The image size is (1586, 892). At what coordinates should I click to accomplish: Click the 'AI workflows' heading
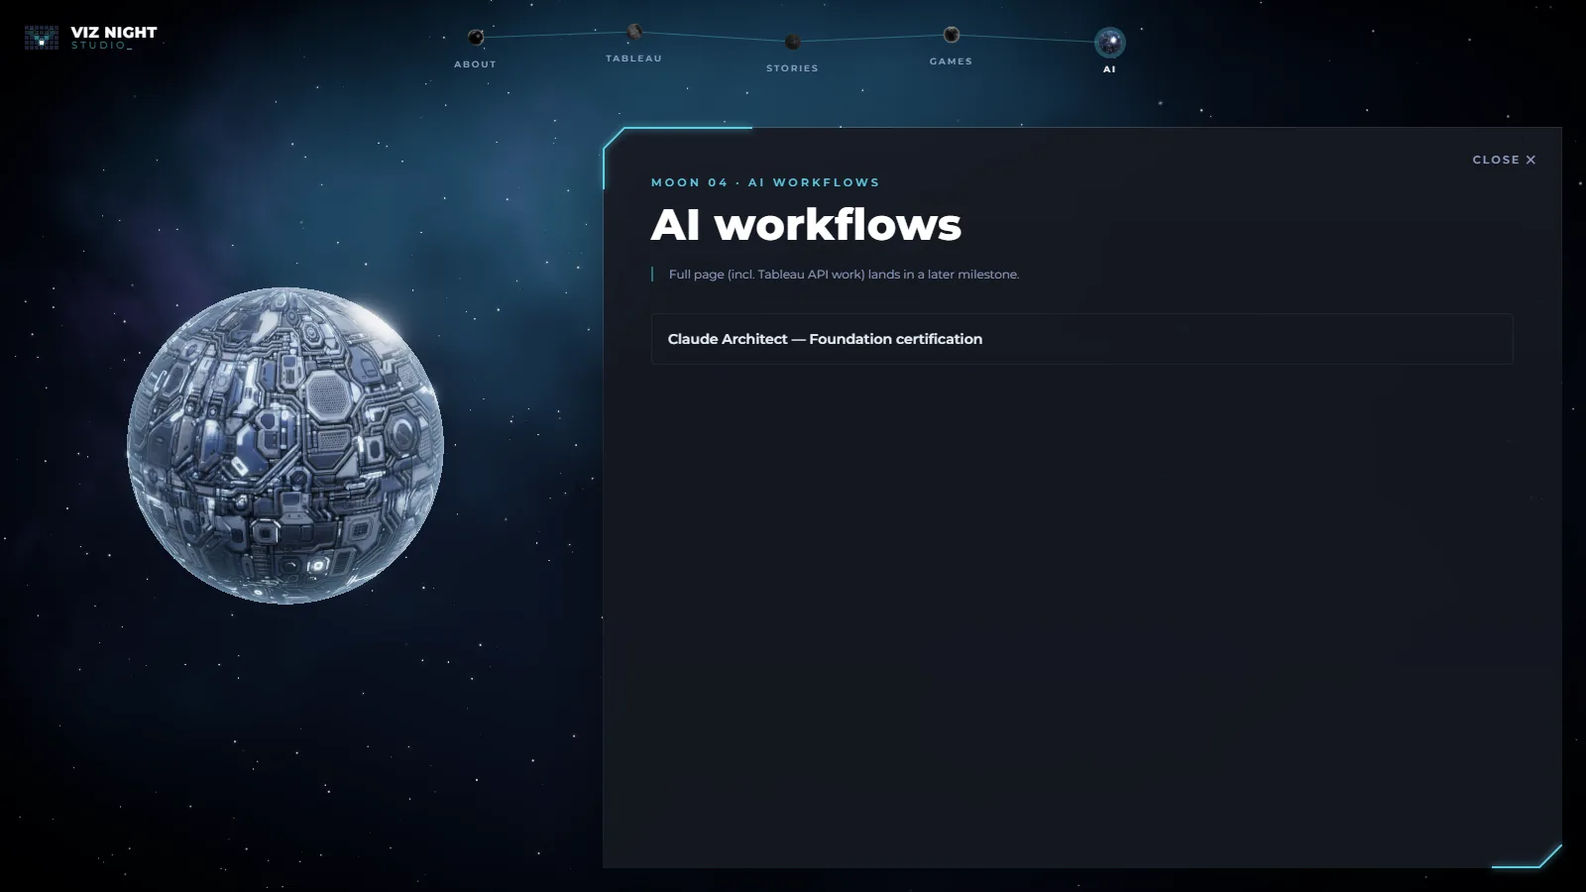(x=806, y=225)
